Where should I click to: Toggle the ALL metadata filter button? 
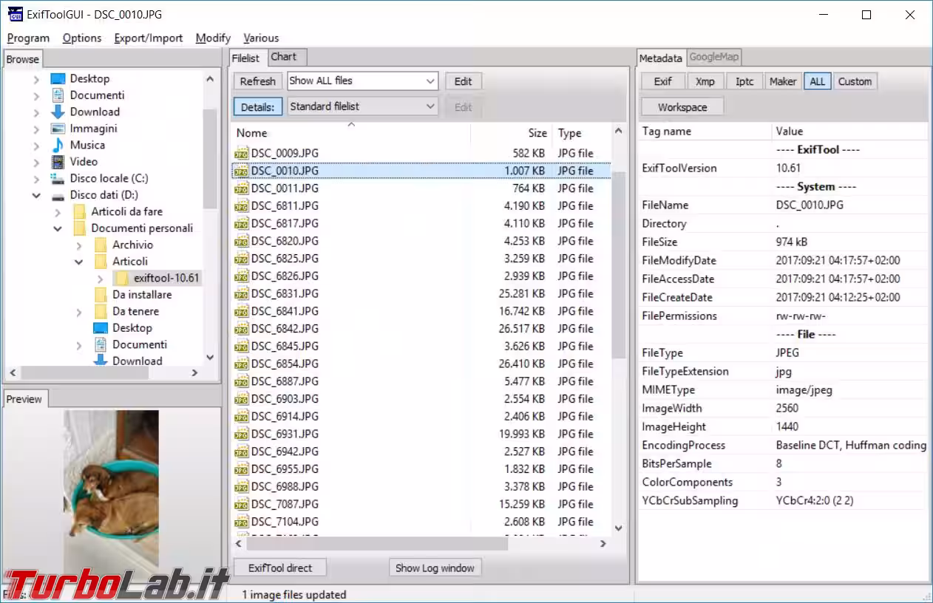click(x=817, y=81)
